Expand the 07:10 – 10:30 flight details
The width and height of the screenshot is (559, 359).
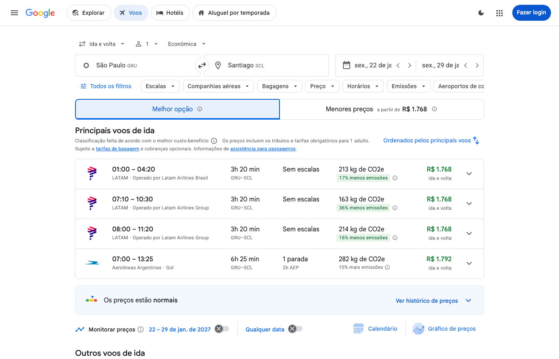pyautogui.click(x=469, y=203)
